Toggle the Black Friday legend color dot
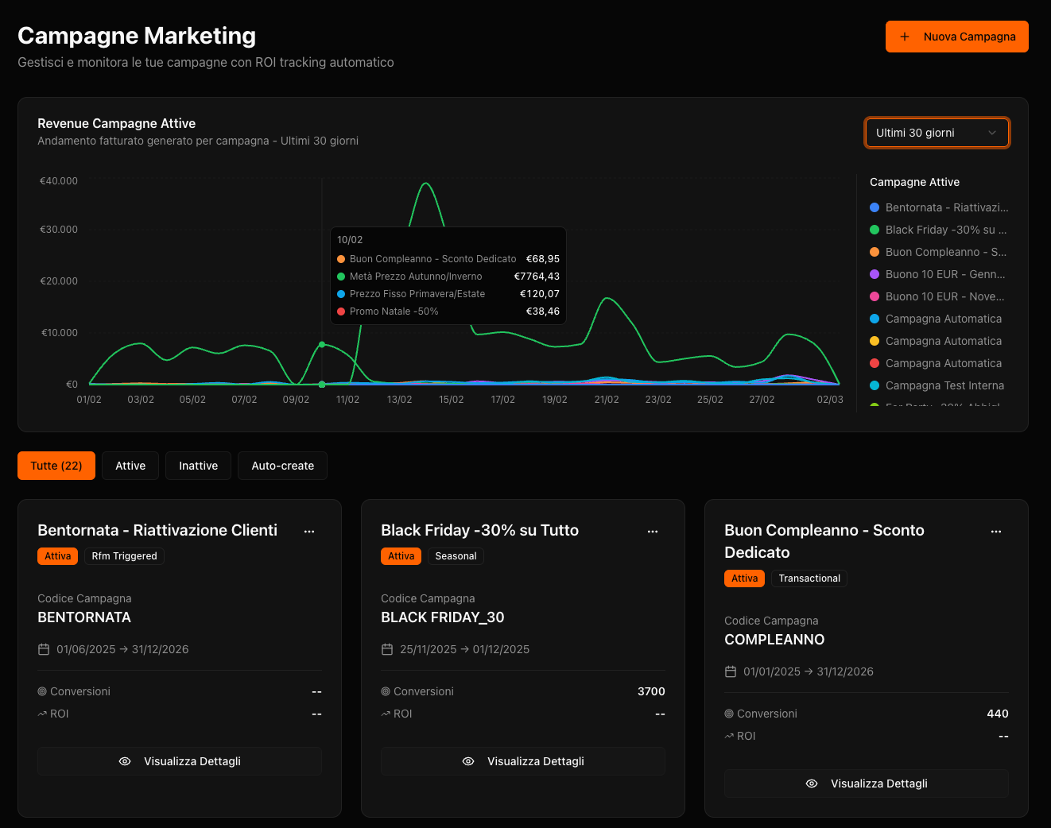 pos(875,230)
